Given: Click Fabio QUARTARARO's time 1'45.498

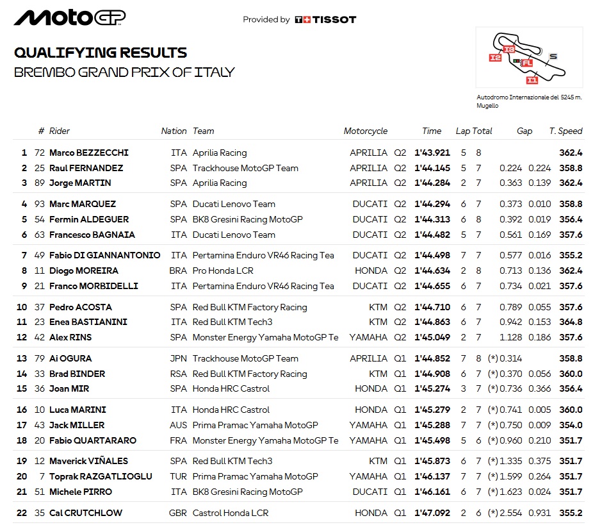Looking at the screenshot, I should [x=432, y=440].
